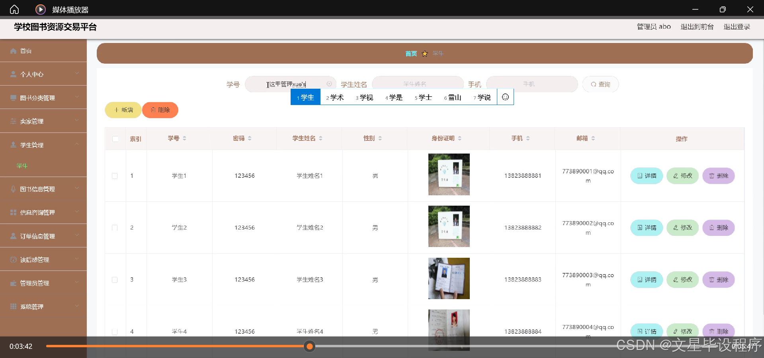Click the media player play logo icon

[41, 9]
